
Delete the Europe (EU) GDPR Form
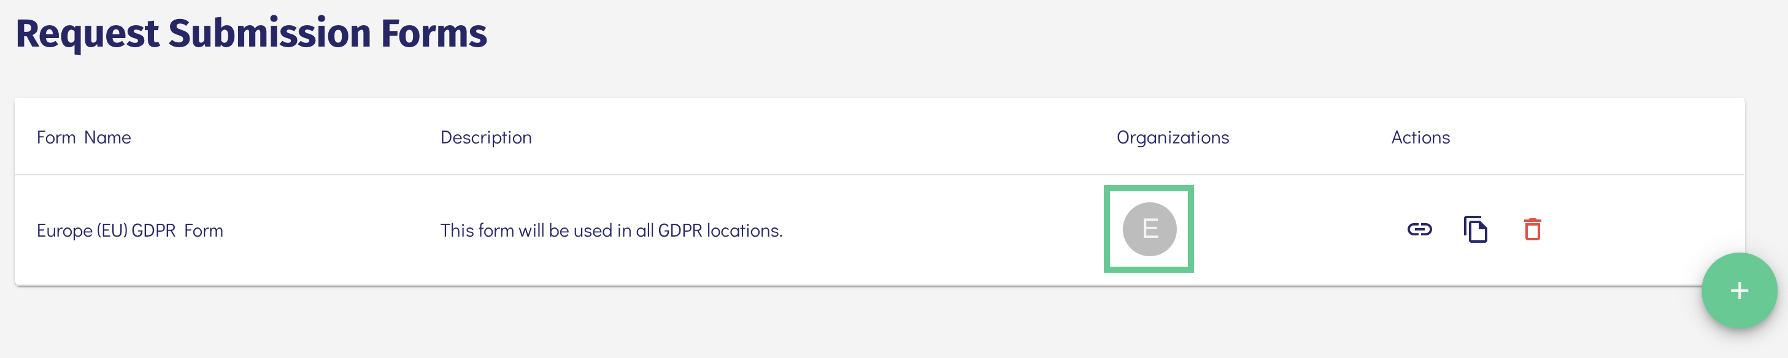pos(1532,230)
